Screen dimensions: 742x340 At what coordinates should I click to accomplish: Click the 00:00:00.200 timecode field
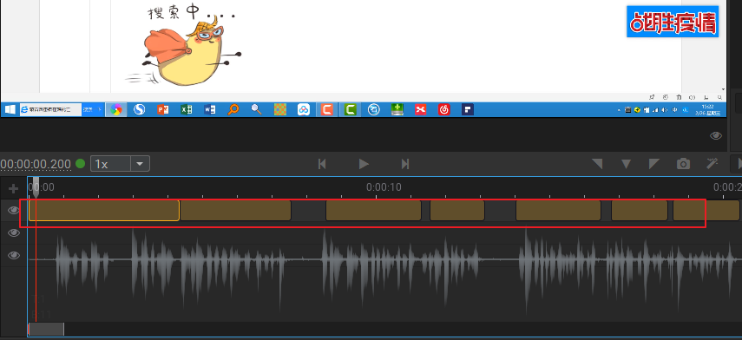click(36, 164)
